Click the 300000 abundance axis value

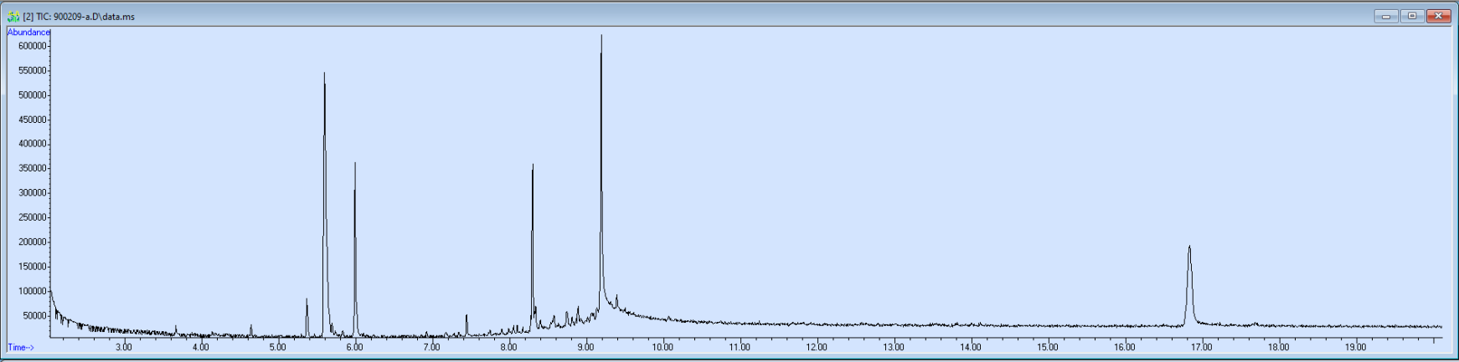click(33, 193)
